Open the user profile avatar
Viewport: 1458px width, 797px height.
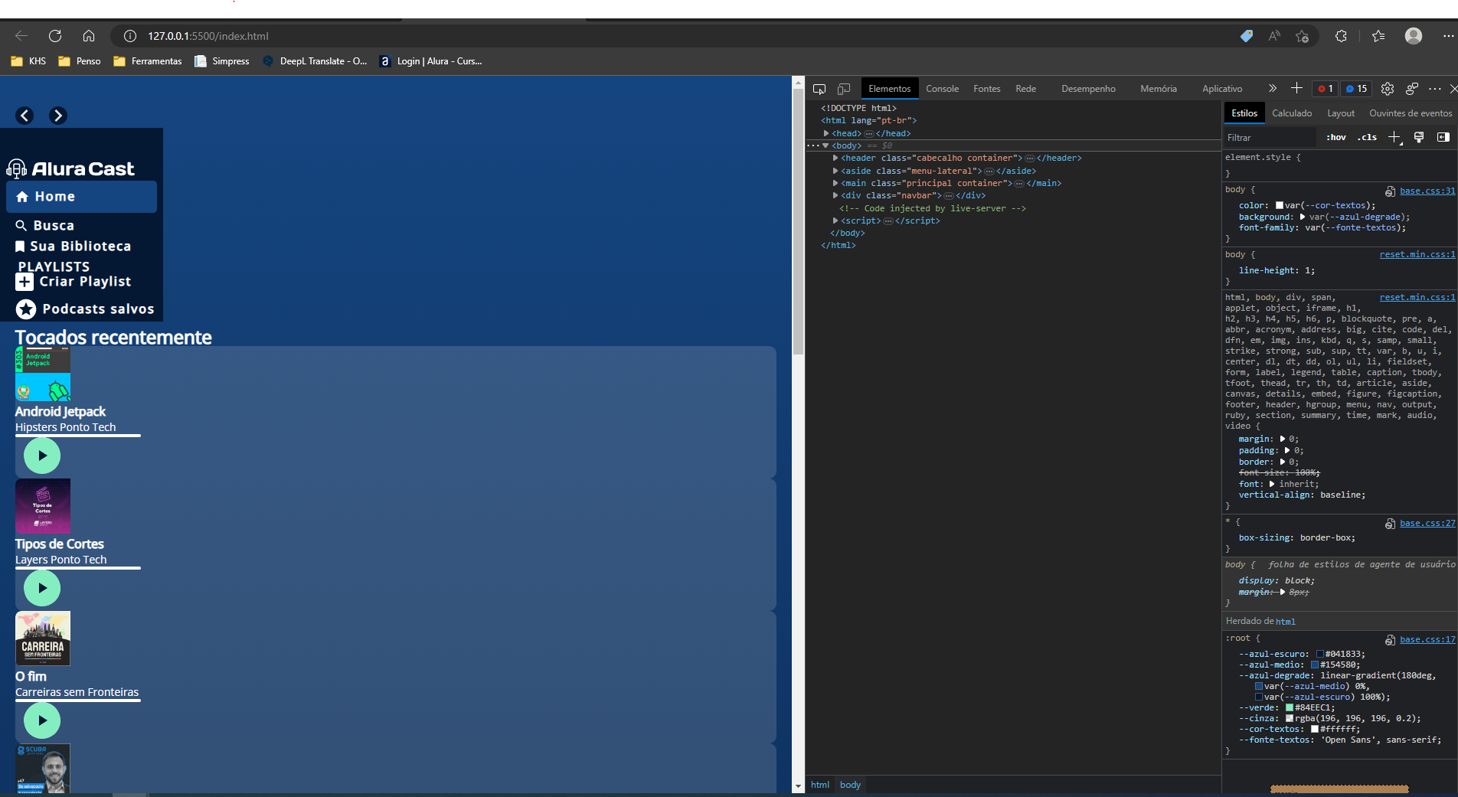point(1414,36)
